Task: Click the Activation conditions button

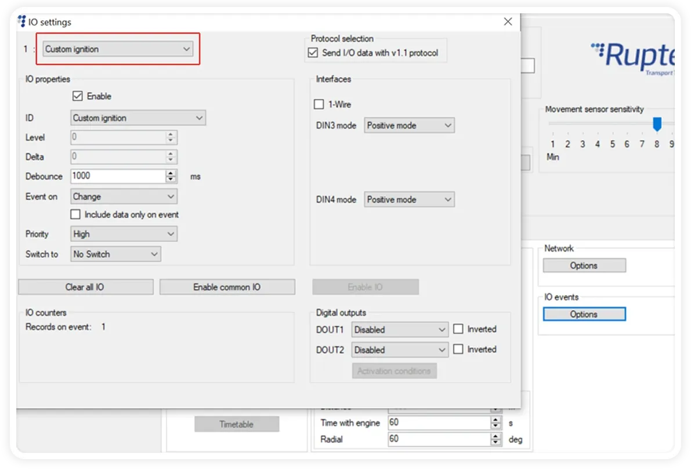Action: click(394, 371)
